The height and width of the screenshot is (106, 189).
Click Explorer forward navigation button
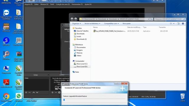76,19
